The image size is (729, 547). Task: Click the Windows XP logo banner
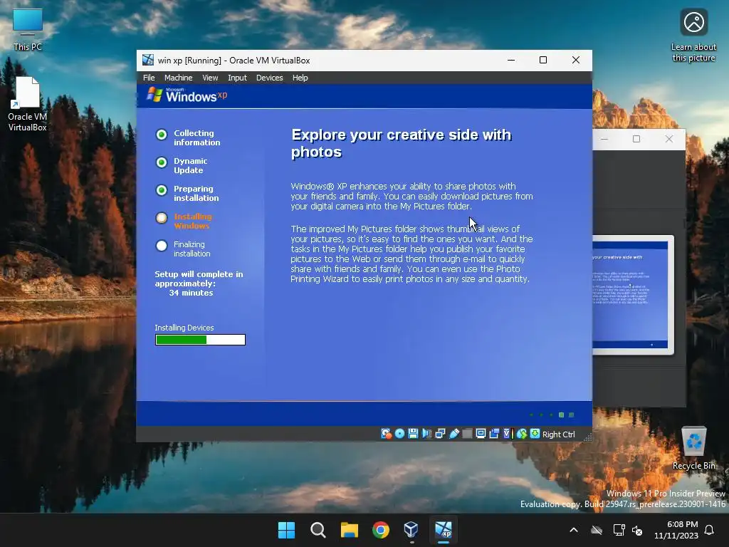click(x=187, y=95)
